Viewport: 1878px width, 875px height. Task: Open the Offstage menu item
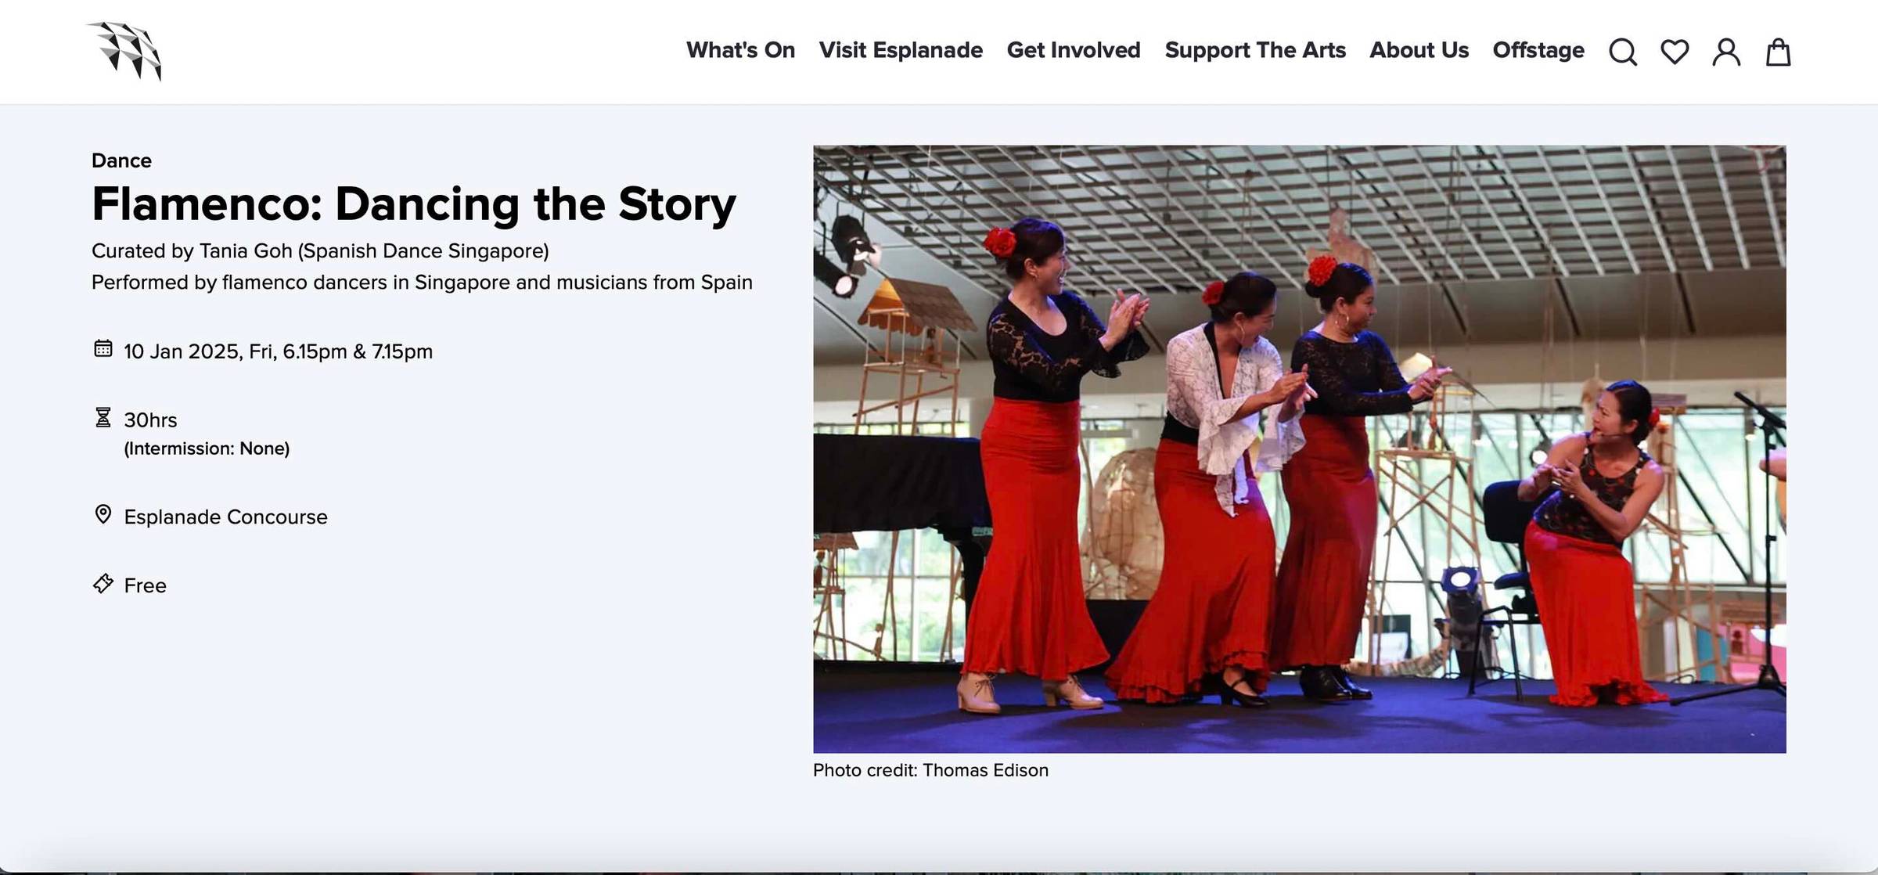1538,50
